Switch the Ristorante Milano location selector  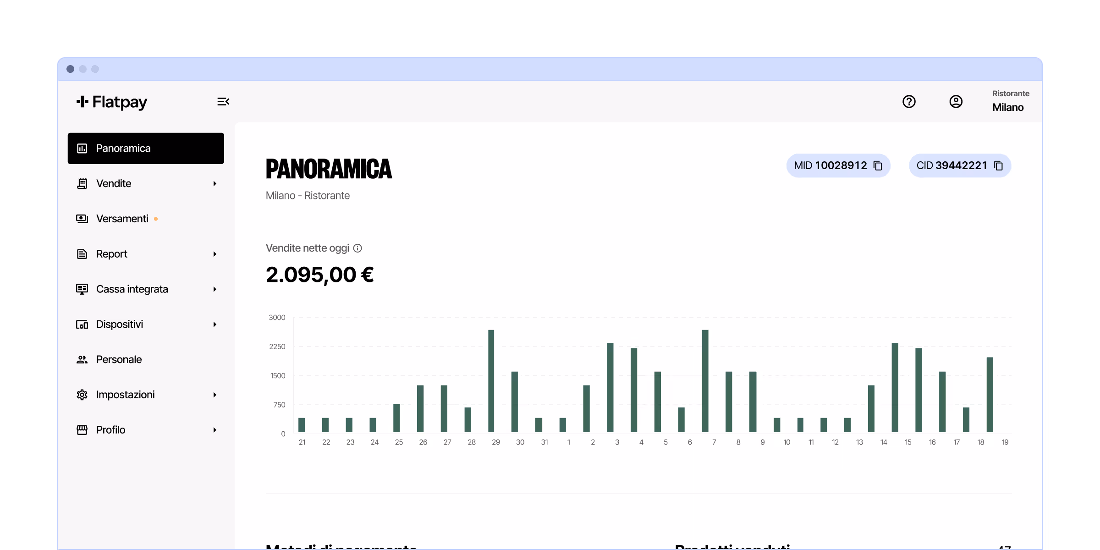click(1010, 101)
